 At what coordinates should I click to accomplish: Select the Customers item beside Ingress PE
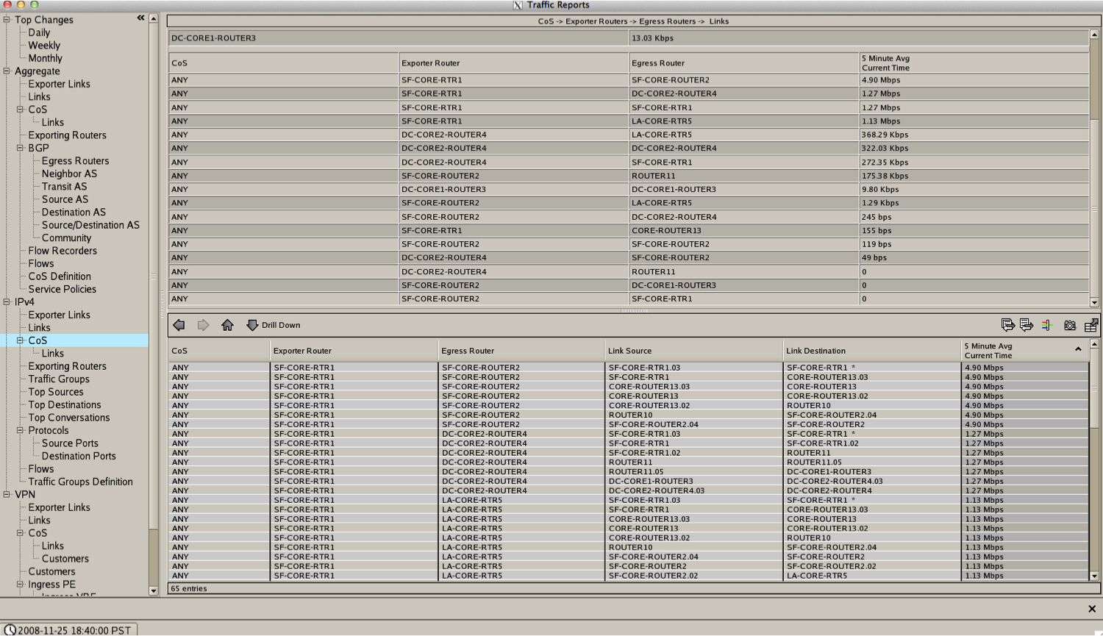pyautogui.click(x=51, y=571)
